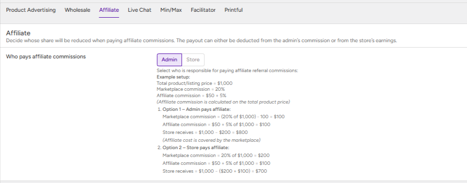Switch to the Facilitator tab
This screenshot has width=467, height=183.
(x=203, y=10)
